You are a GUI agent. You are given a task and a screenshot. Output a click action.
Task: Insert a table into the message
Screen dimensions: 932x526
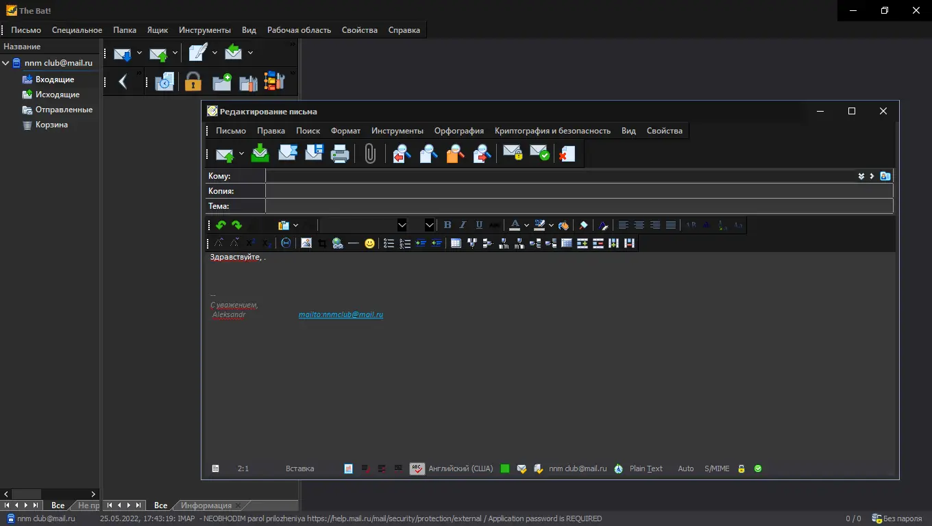click(x=456, y=243)
